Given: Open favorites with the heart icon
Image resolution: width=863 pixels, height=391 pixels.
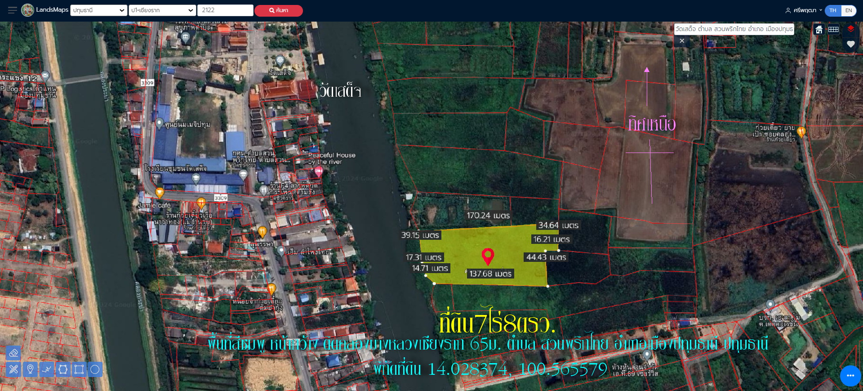Looking at the screenshot, I should tap(850, 44).
